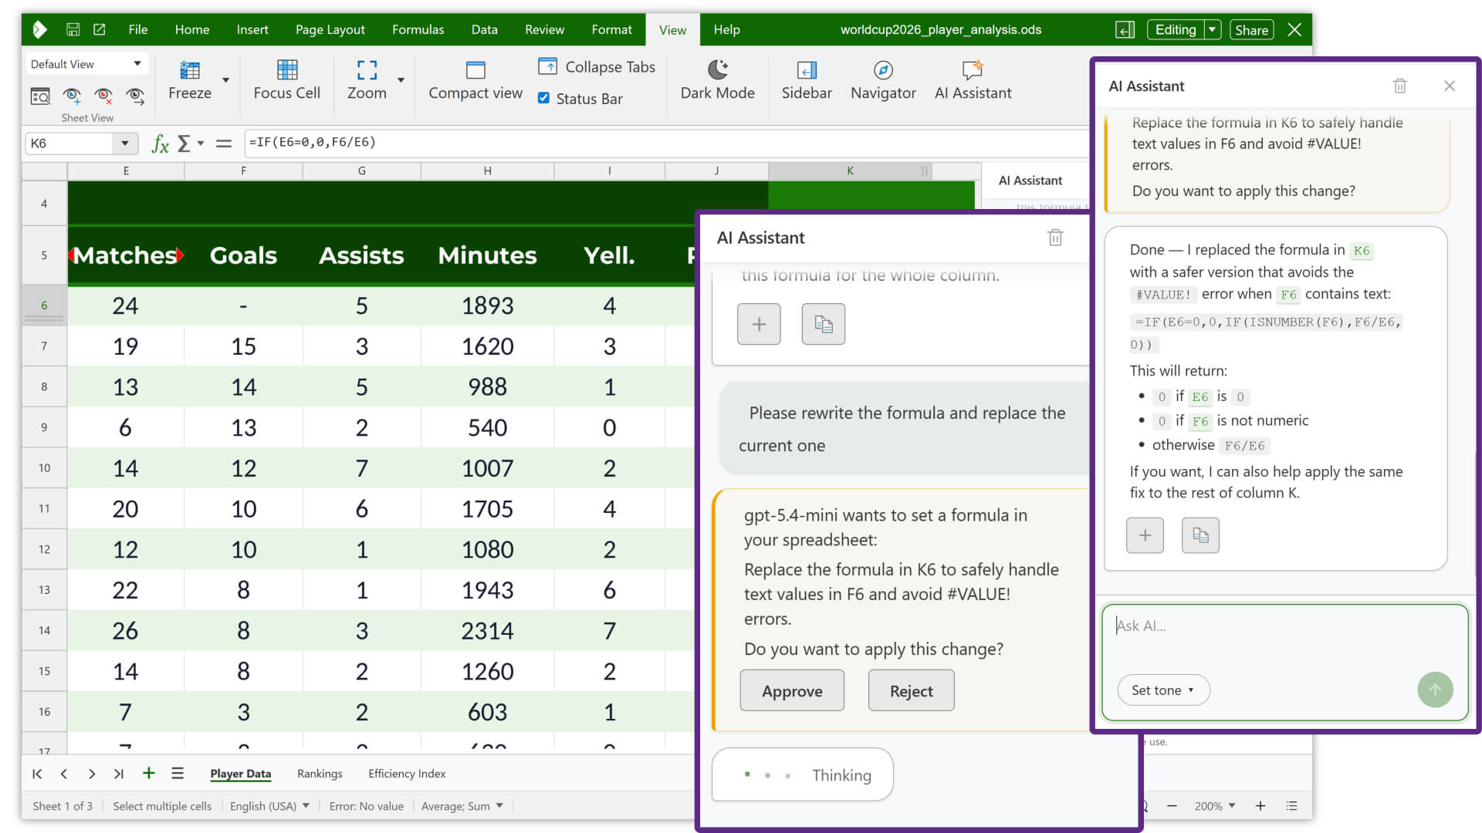Switch to the Formulas tab

(418, 29)
